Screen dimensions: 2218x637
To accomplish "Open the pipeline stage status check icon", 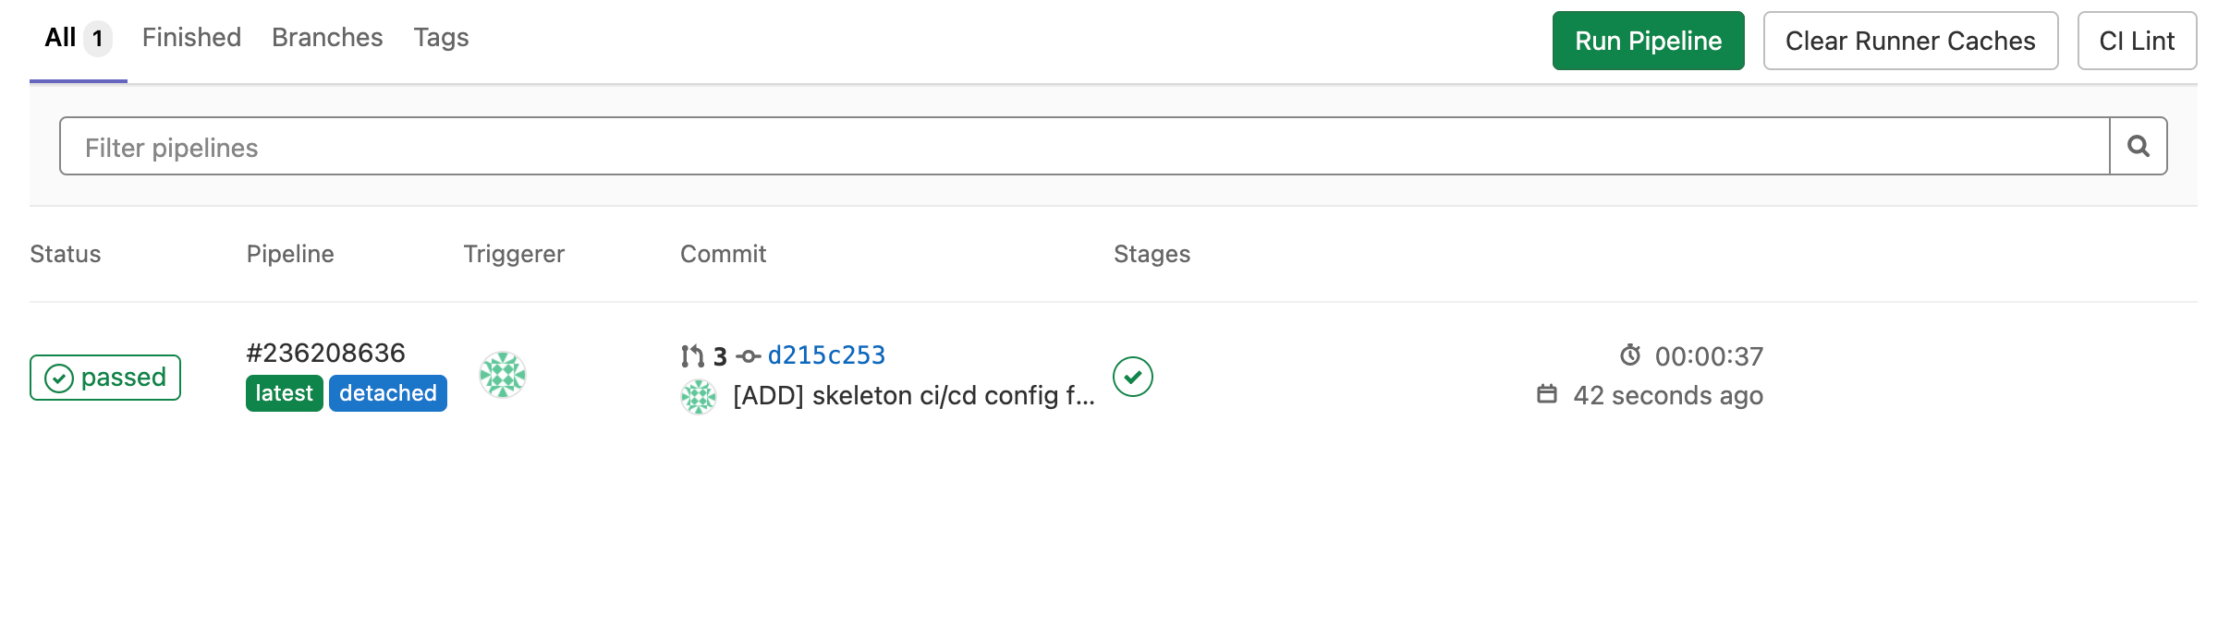I will [x=1132, y=377].
